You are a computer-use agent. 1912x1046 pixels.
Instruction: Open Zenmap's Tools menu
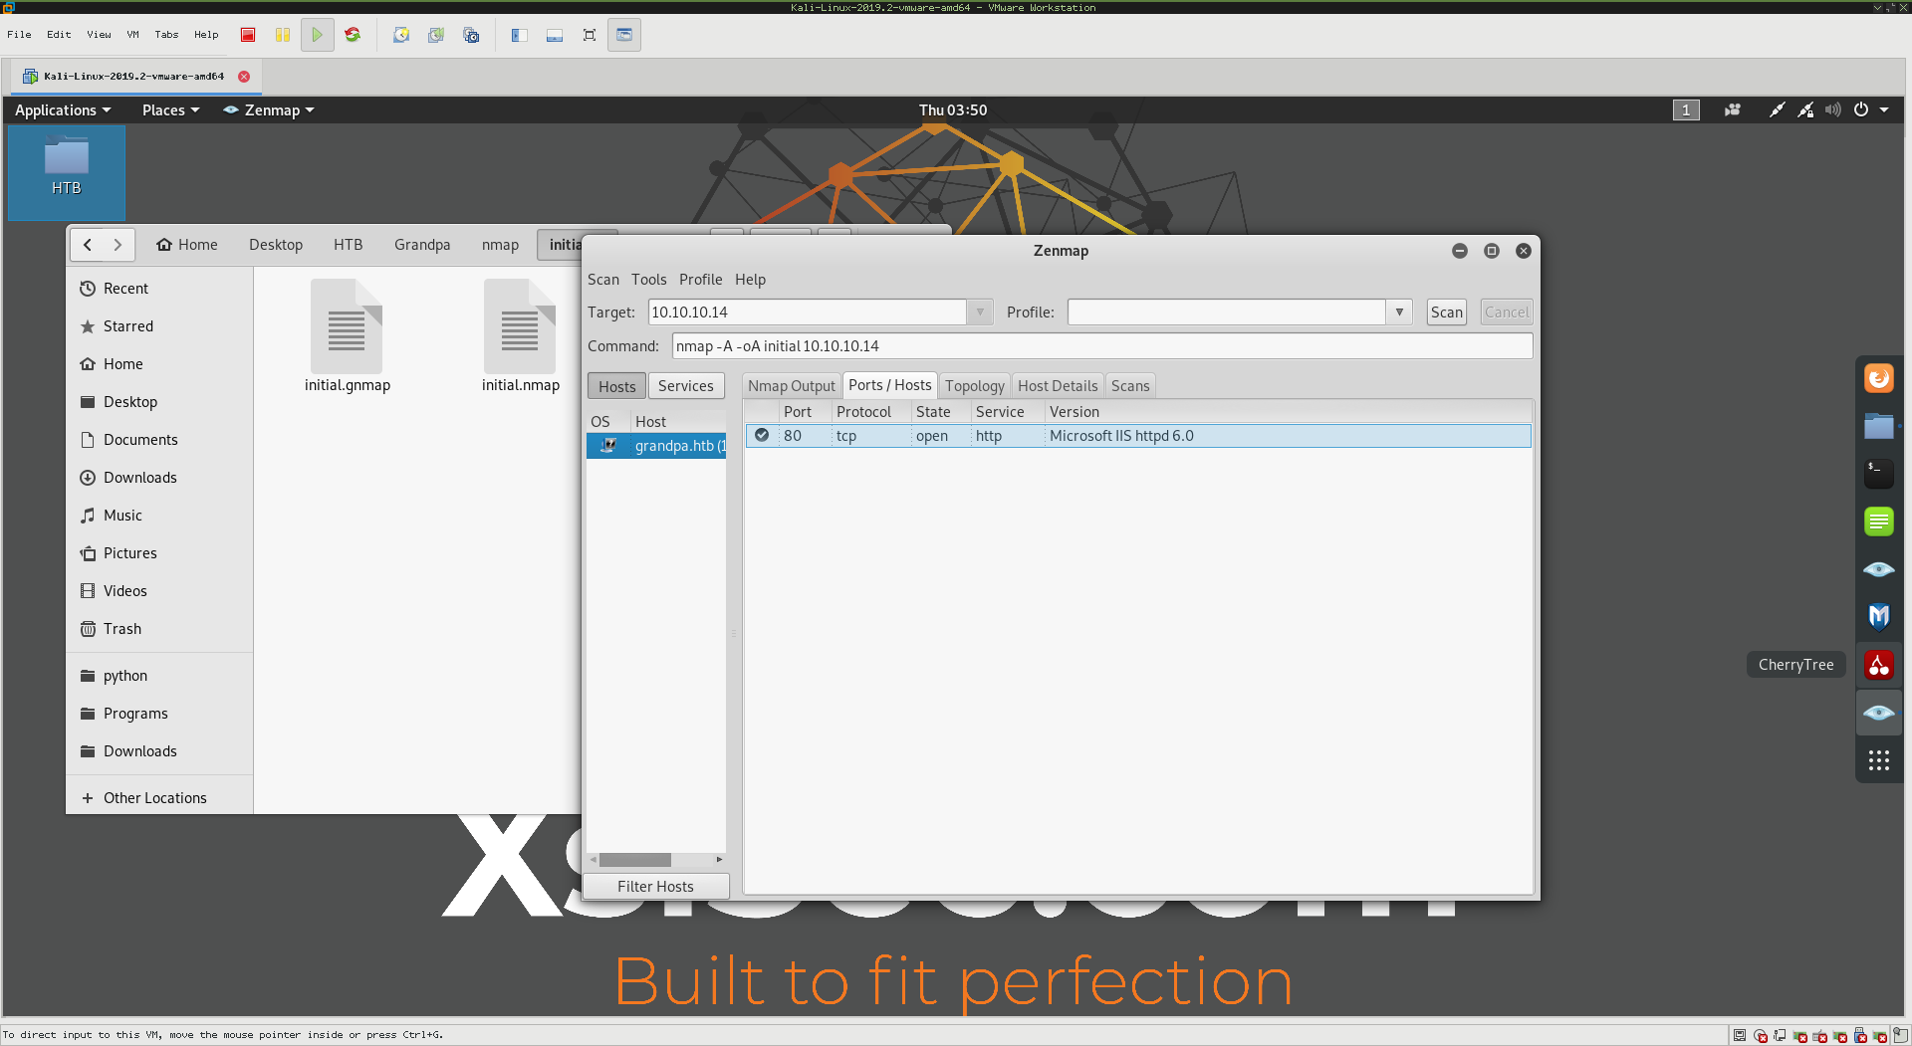tap(649, 280)
